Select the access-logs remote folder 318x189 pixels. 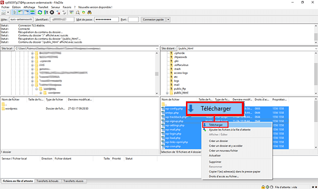point(181,73)
